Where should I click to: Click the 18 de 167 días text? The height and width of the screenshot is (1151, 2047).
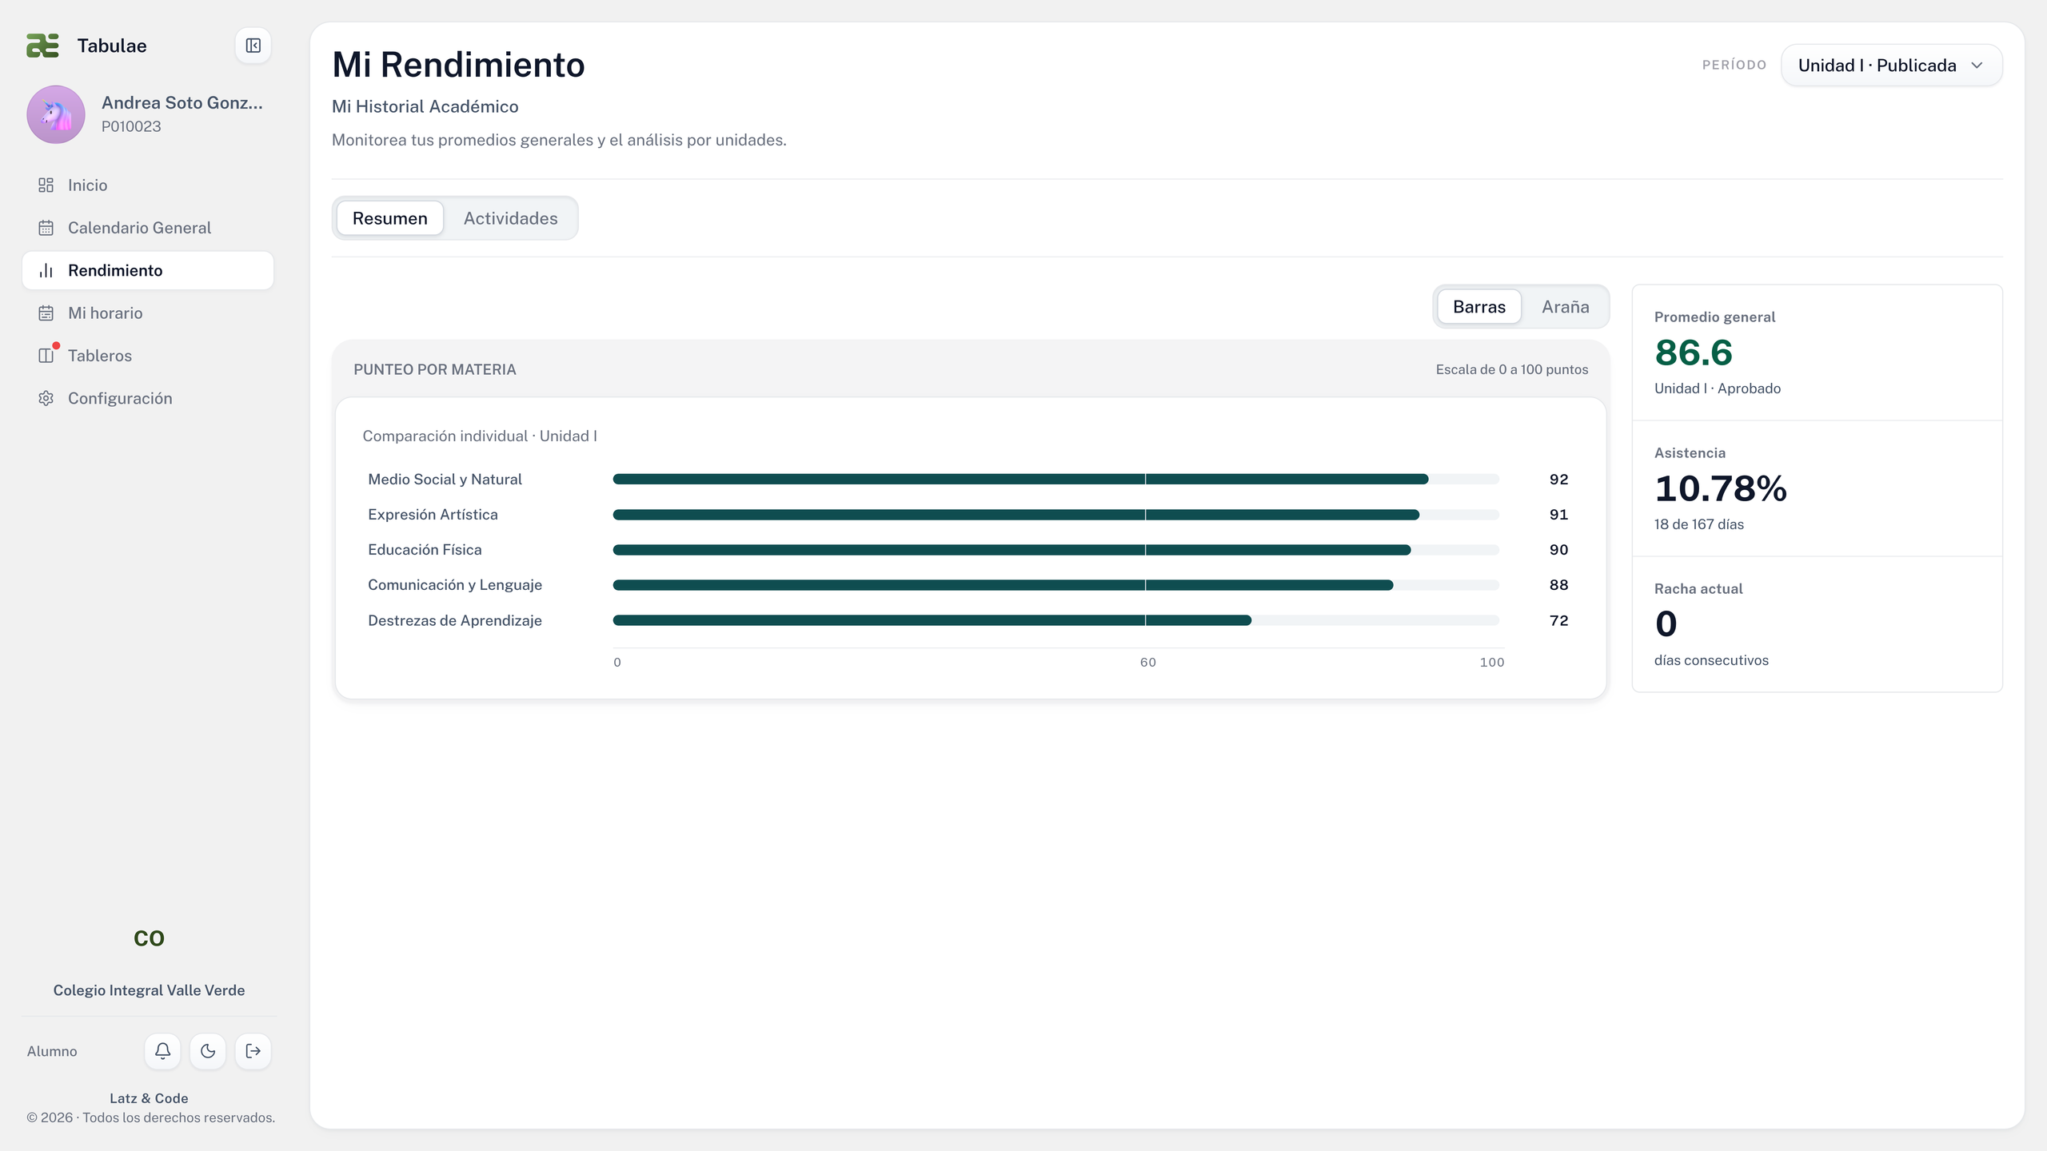pyautogui.click(x=1699, y=524)
